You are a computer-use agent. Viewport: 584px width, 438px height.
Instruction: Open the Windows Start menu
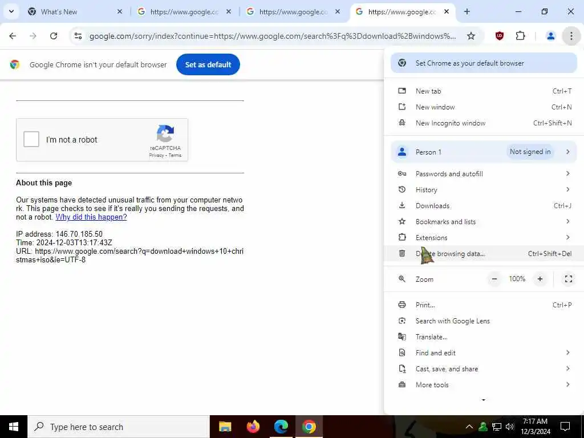pos(14,427)
